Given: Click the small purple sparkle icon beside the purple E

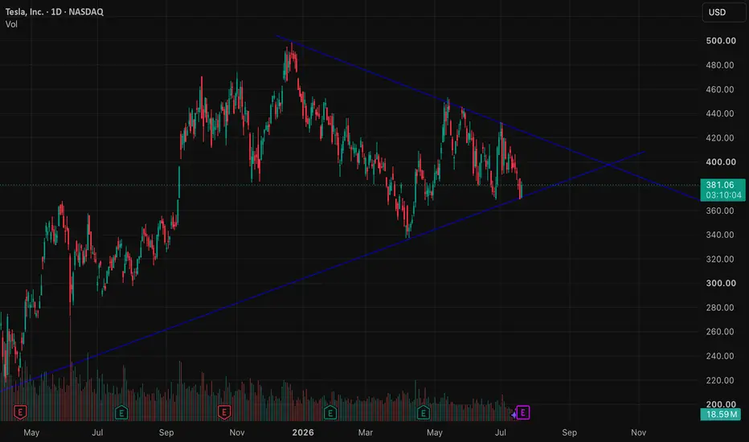Looking at the screenshot, I should [514, 415].
